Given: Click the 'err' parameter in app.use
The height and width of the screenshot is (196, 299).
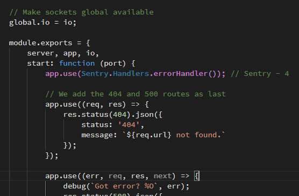Looking at the screenshot, I should click(x=92, y=176).
